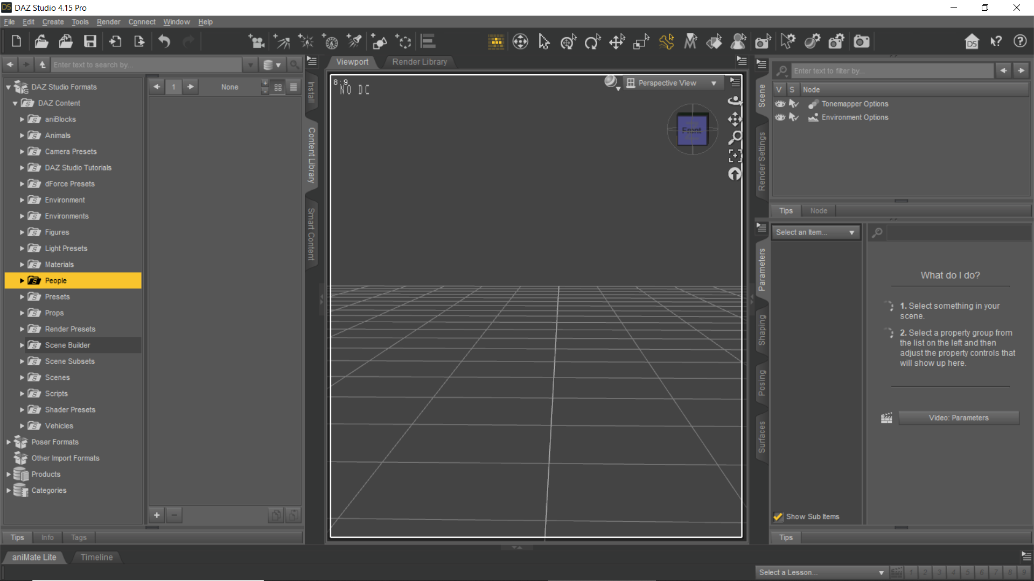Click the Frame selection viewport control
This screenshot has height=581, width=1034.
point(735,156)
